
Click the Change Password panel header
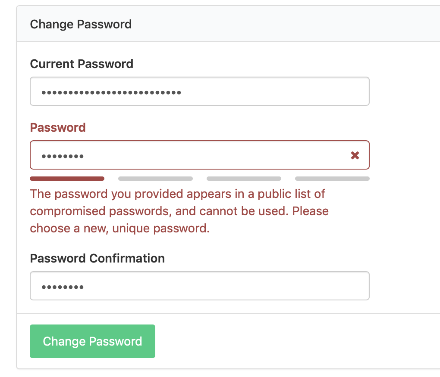(80, 24)
